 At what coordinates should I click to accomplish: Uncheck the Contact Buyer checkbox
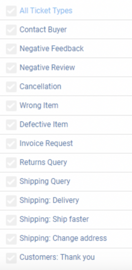coord(11,30)
